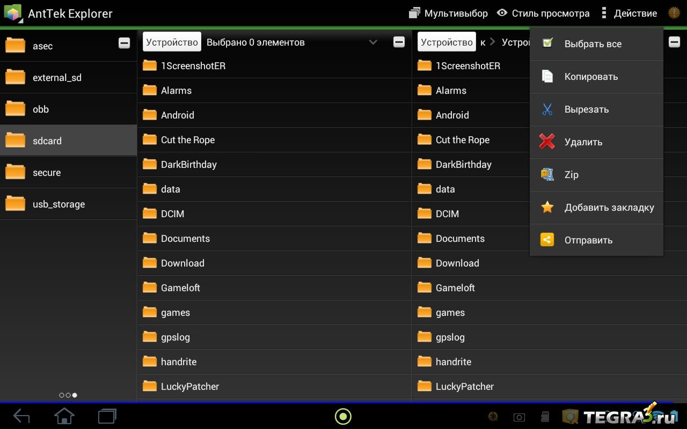Open the Действие overflow menu
This screenshot has height=429, width=687.
(628, 13)
